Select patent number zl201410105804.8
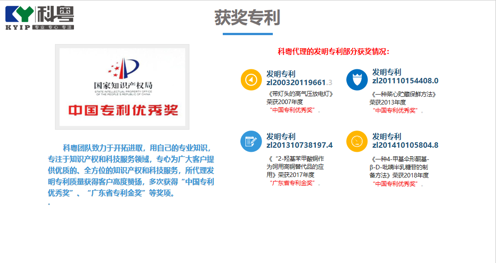The height and width of the screenshot is (263, 496). [405, 145]
